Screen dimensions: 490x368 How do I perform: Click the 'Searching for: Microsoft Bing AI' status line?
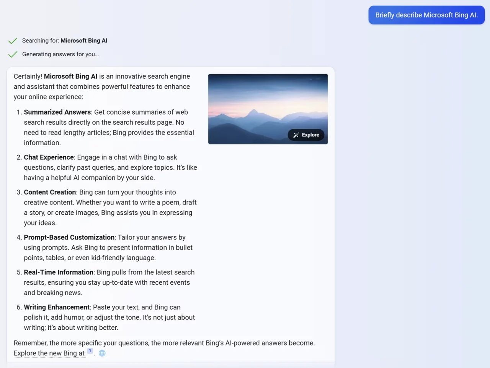tap(65, 41)
